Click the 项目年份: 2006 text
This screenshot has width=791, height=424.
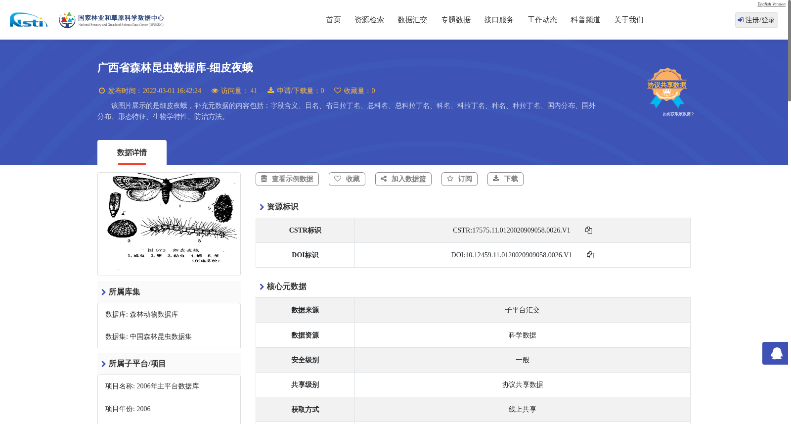[128, 409]
